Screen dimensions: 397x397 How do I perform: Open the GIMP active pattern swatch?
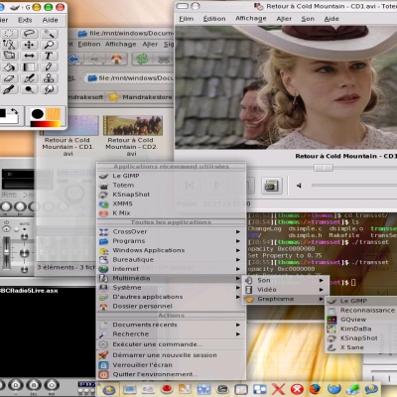[x=53, y=114]
